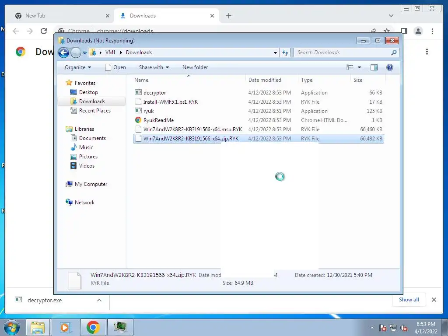Open the recent locations dropdown beside Forward
This screenshot has width=448, height=336.
pyautogui.click(x=84, y=53)
